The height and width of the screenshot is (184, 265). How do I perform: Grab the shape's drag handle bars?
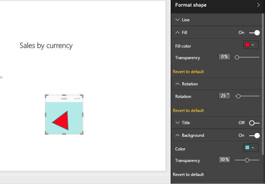(64, 99)
